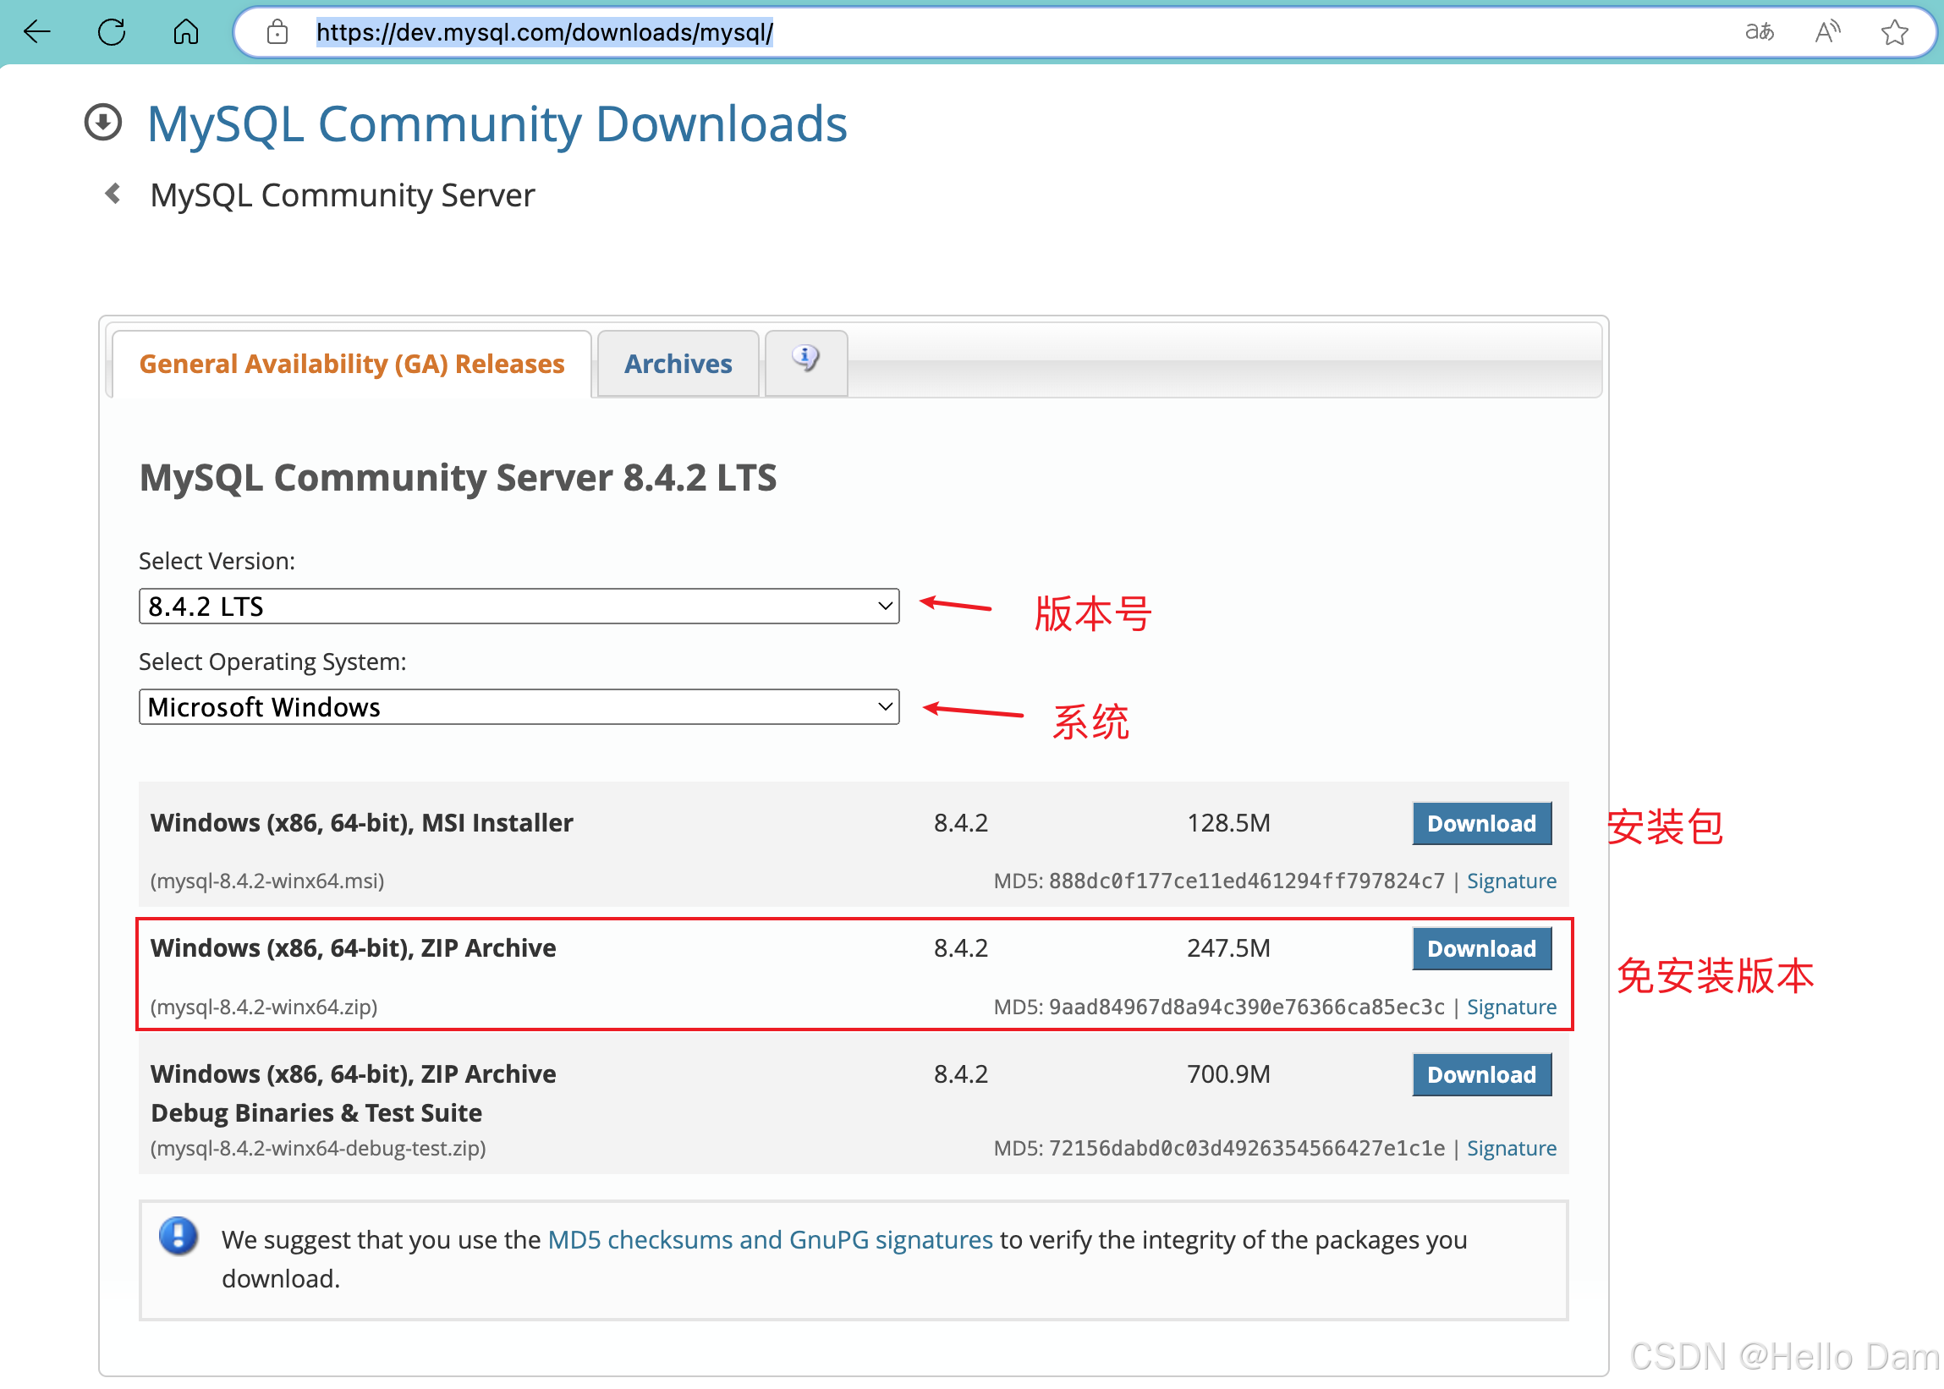
Task: Open Signature link for debug-test zip
Action: 1511,1149
